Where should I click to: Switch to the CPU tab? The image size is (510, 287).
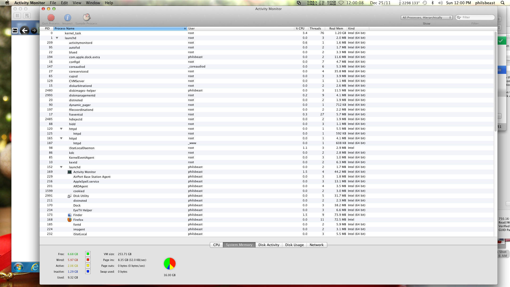point(216,245)
